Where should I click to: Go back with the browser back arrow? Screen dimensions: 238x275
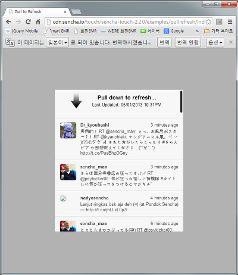(8, 22)
